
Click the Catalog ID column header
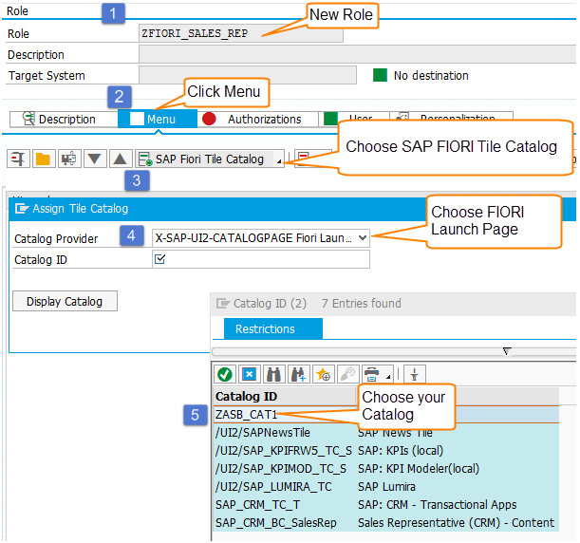tap(284, 396)
